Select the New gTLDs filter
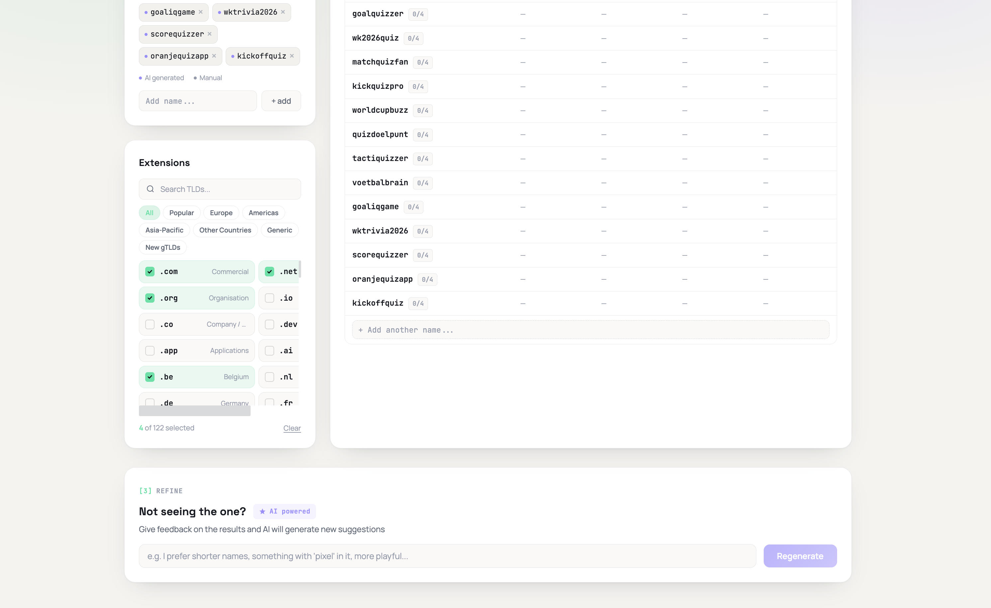Viewport: 991px width, 608px height. pyautogui.click(x=163, y=248)
